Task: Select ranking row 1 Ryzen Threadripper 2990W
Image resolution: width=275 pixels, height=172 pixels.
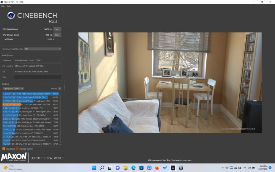Action: (30, 94)
